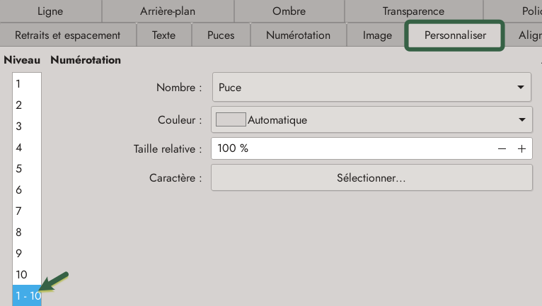Go to the Transparence tab
This screenshot has width=542, height=306.
coord(413,11)
